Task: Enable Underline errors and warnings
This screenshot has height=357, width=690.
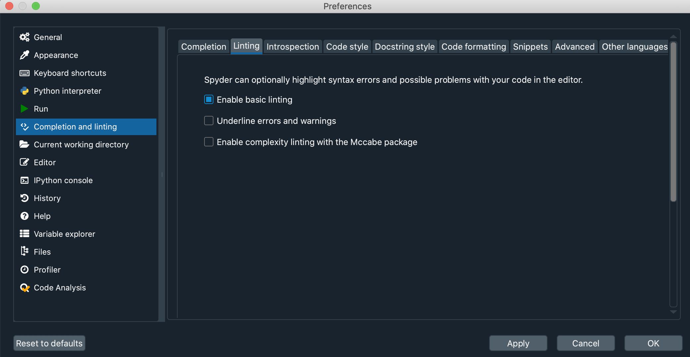Action: [x=208, y=121]
